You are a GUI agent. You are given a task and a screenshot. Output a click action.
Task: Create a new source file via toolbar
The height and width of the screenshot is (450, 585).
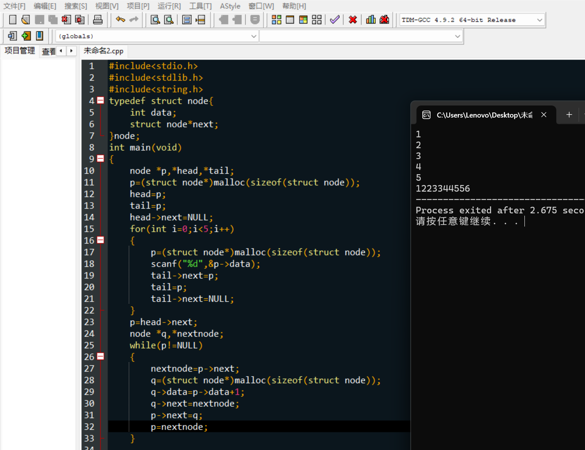coord(12,20)
